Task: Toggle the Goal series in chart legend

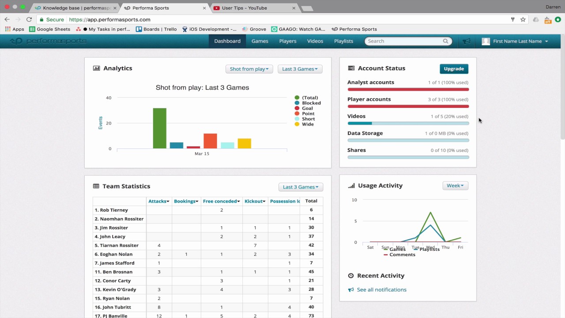Action: (x=303, y=108)
